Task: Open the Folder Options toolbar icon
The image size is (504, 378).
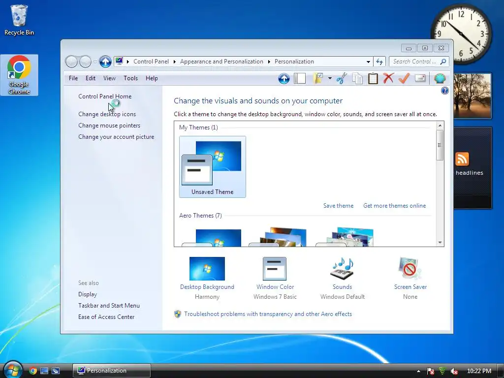Action: tap(318, 78)
